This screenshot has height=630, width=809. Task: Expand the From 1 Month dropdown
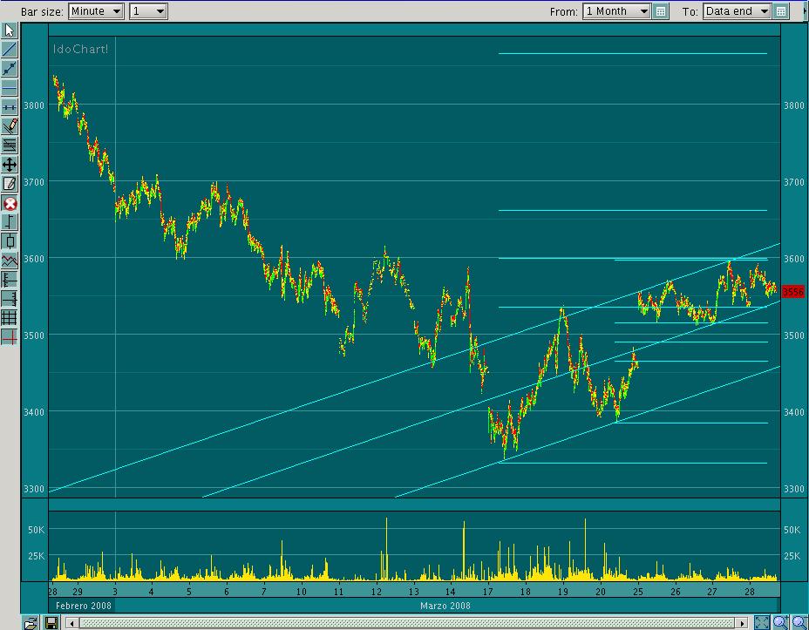pos(616,11)
